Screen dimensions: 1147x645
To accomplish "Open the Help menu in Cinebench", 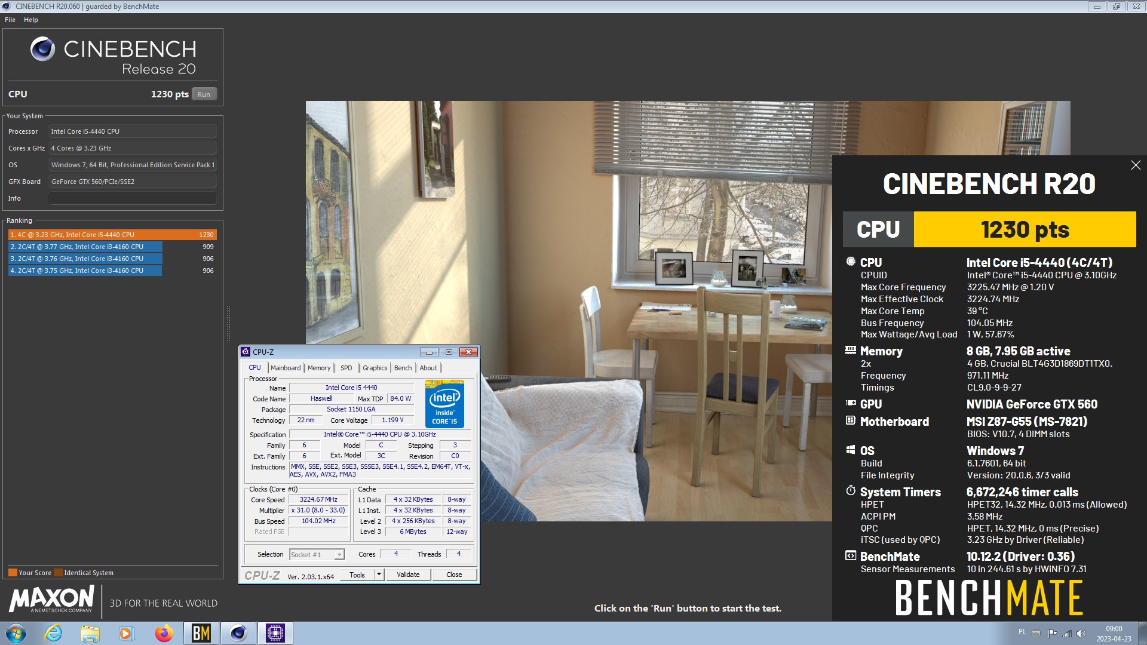I will tap(31, 20).
